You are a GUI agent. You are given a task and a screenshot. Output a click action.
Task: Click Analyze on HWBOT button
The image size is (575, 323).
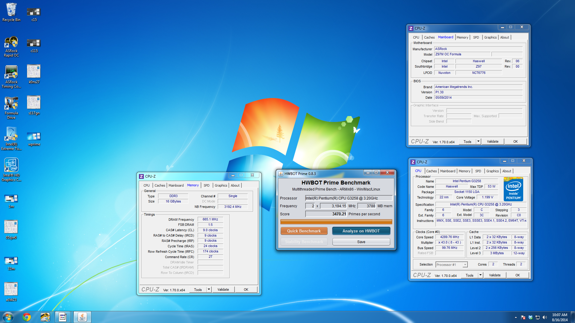[361, 231]
